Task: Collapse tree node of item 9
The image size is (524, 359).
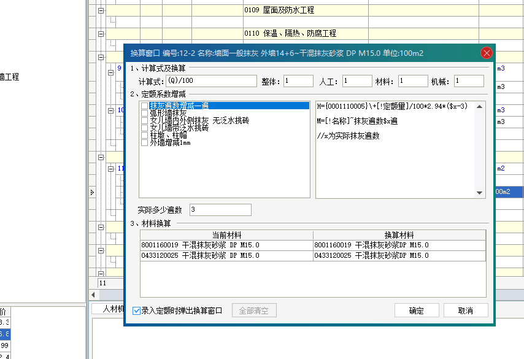Action: click(x=111, y=72)
